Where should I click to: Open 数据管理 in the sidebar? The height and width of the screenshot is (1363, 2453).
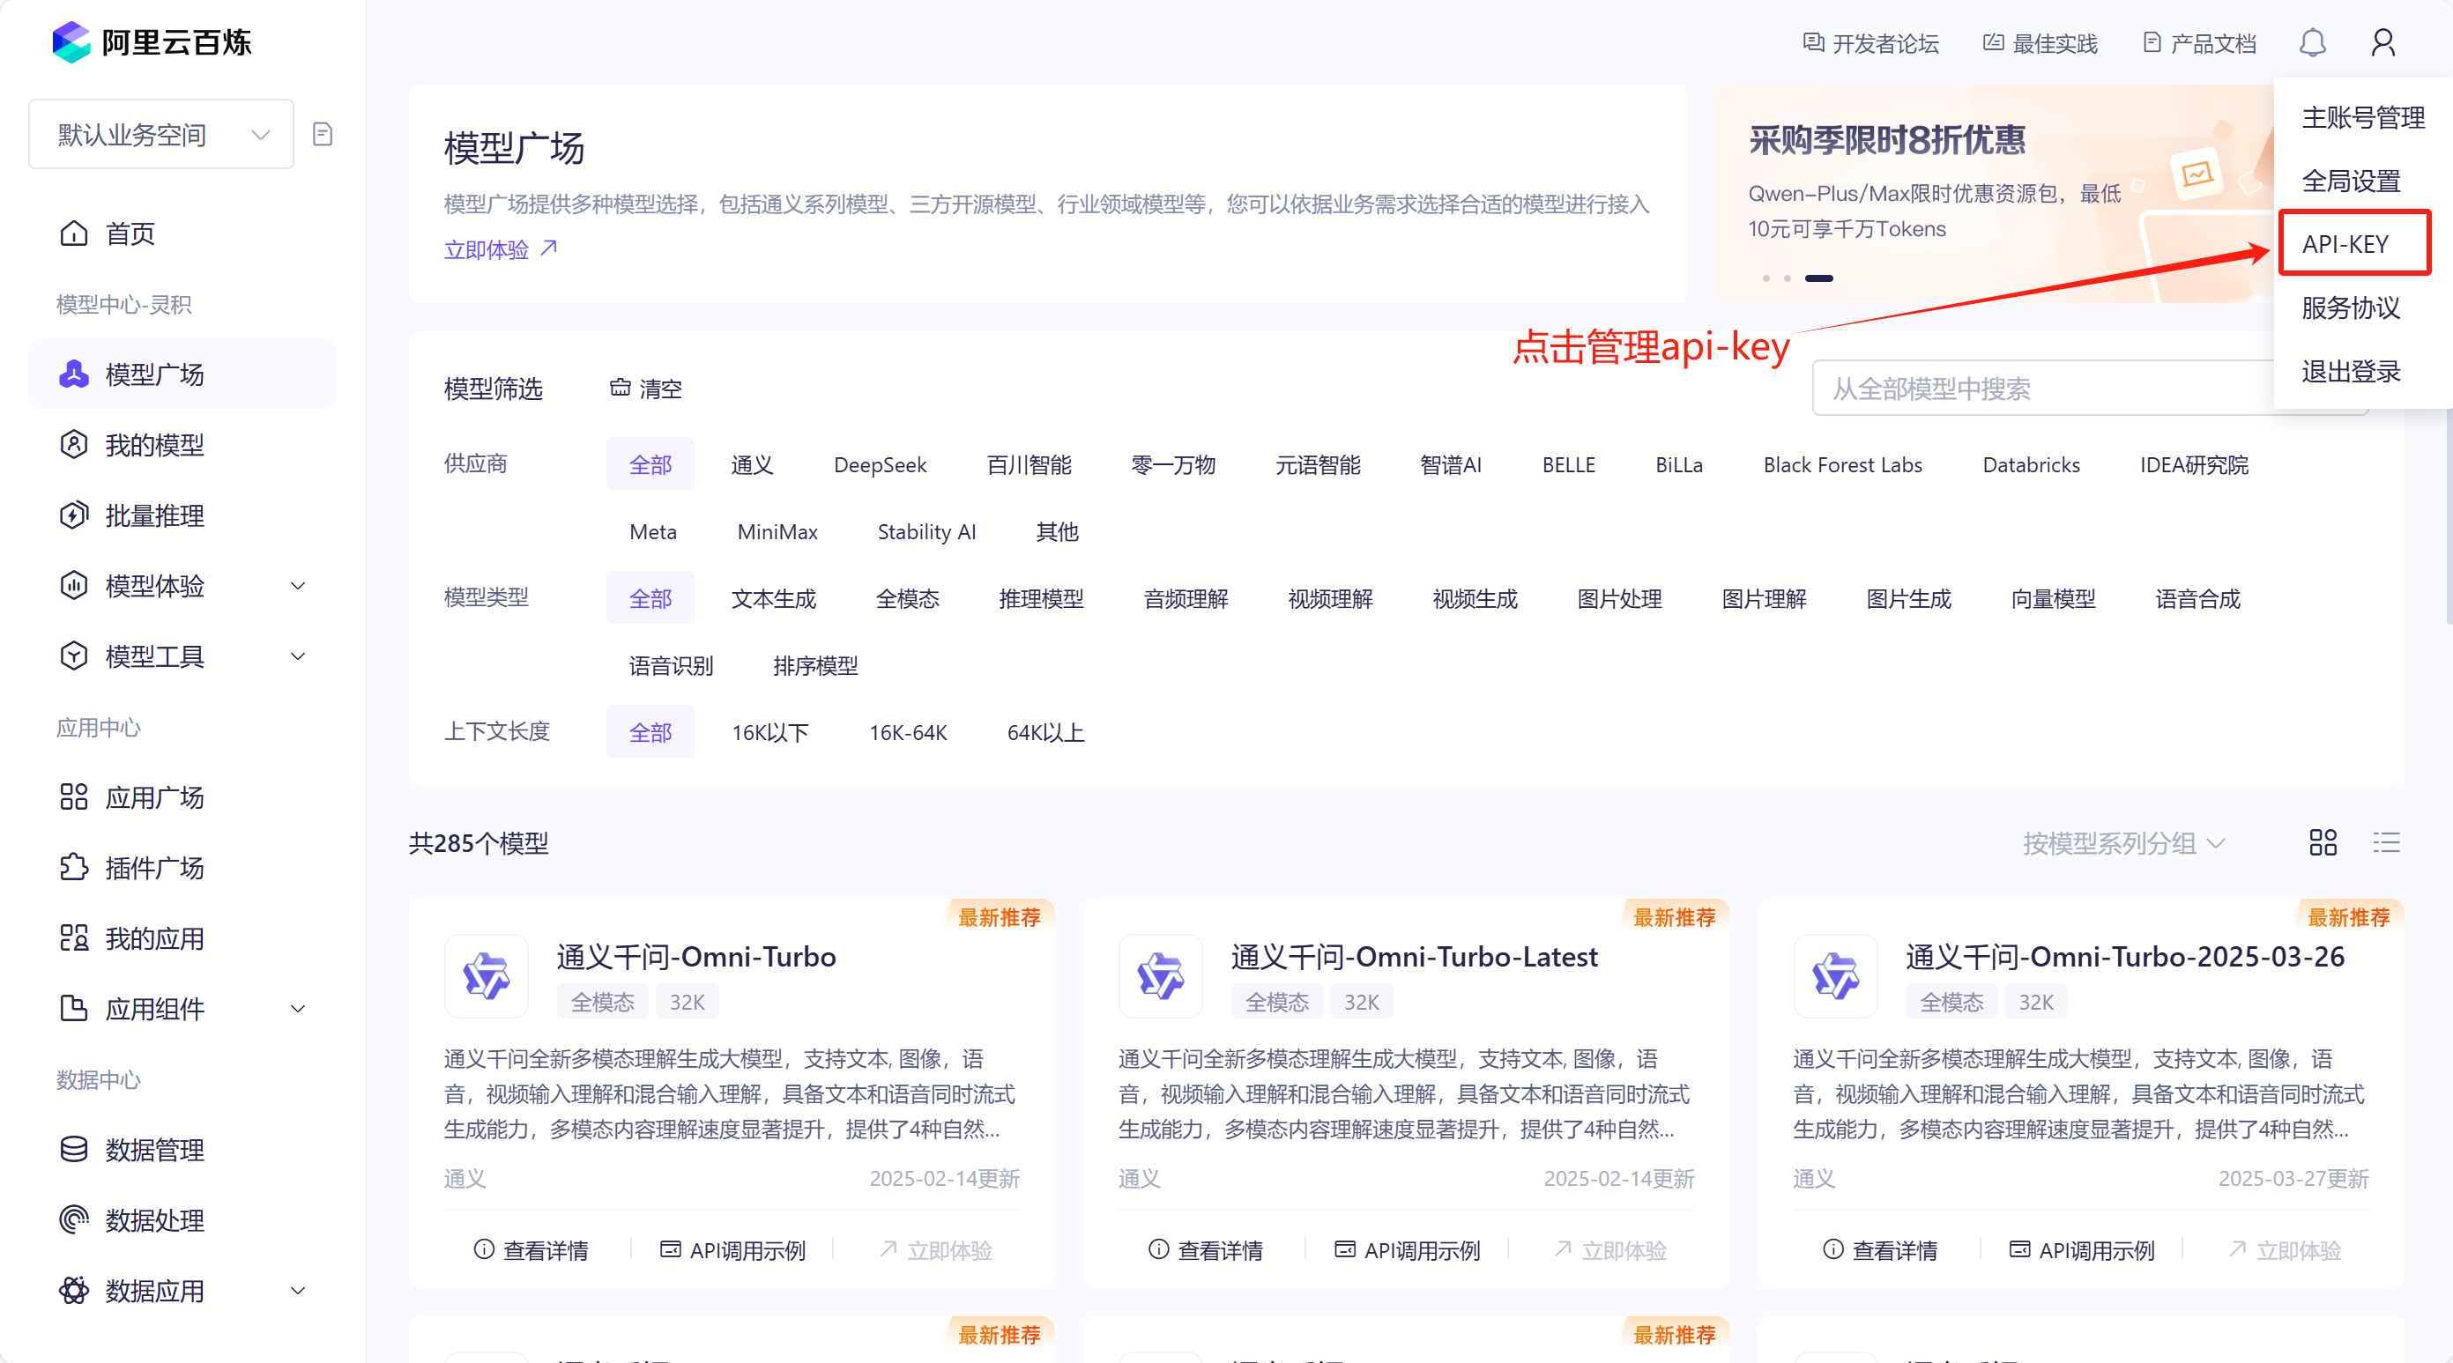154,1150
